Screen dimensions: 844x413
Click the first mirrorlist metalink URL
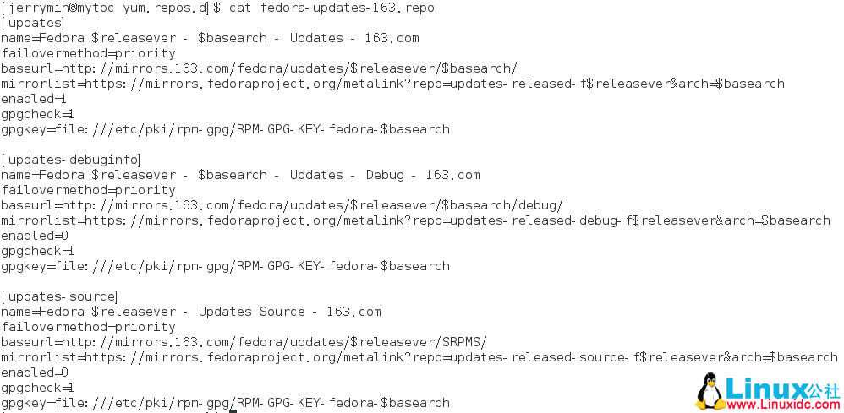coord(393,84)
